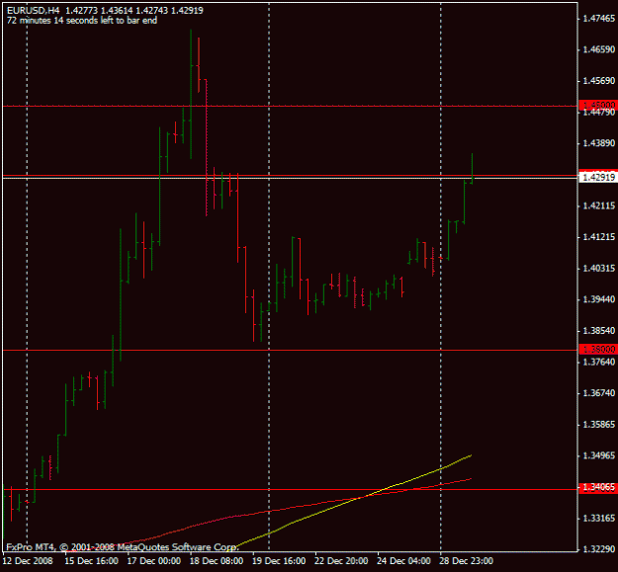
Task: Select the 1.33165 price scale label
Action: (598, 519)
